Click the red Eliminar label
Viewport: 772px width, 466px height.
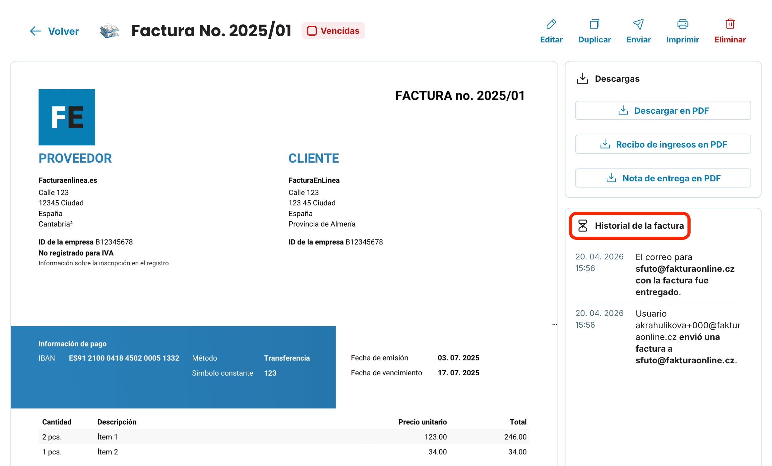[730, 39]
